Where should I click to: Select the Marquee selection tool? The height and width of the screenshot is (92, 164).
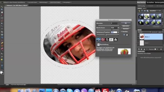tap(2, 18)
